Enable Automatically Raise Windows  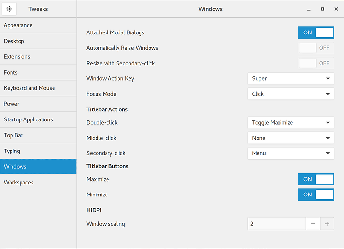316,48
